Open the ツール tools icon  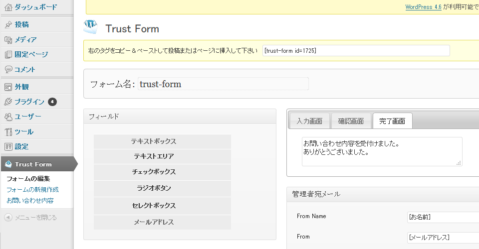pyautogui.click(x=8, y=131)
